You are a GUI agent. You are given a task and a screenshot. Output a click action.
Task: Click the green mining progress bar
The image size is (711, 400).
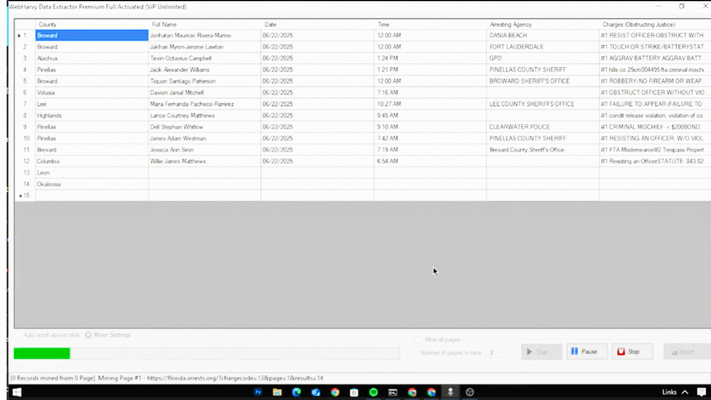[x=42, y=353]
